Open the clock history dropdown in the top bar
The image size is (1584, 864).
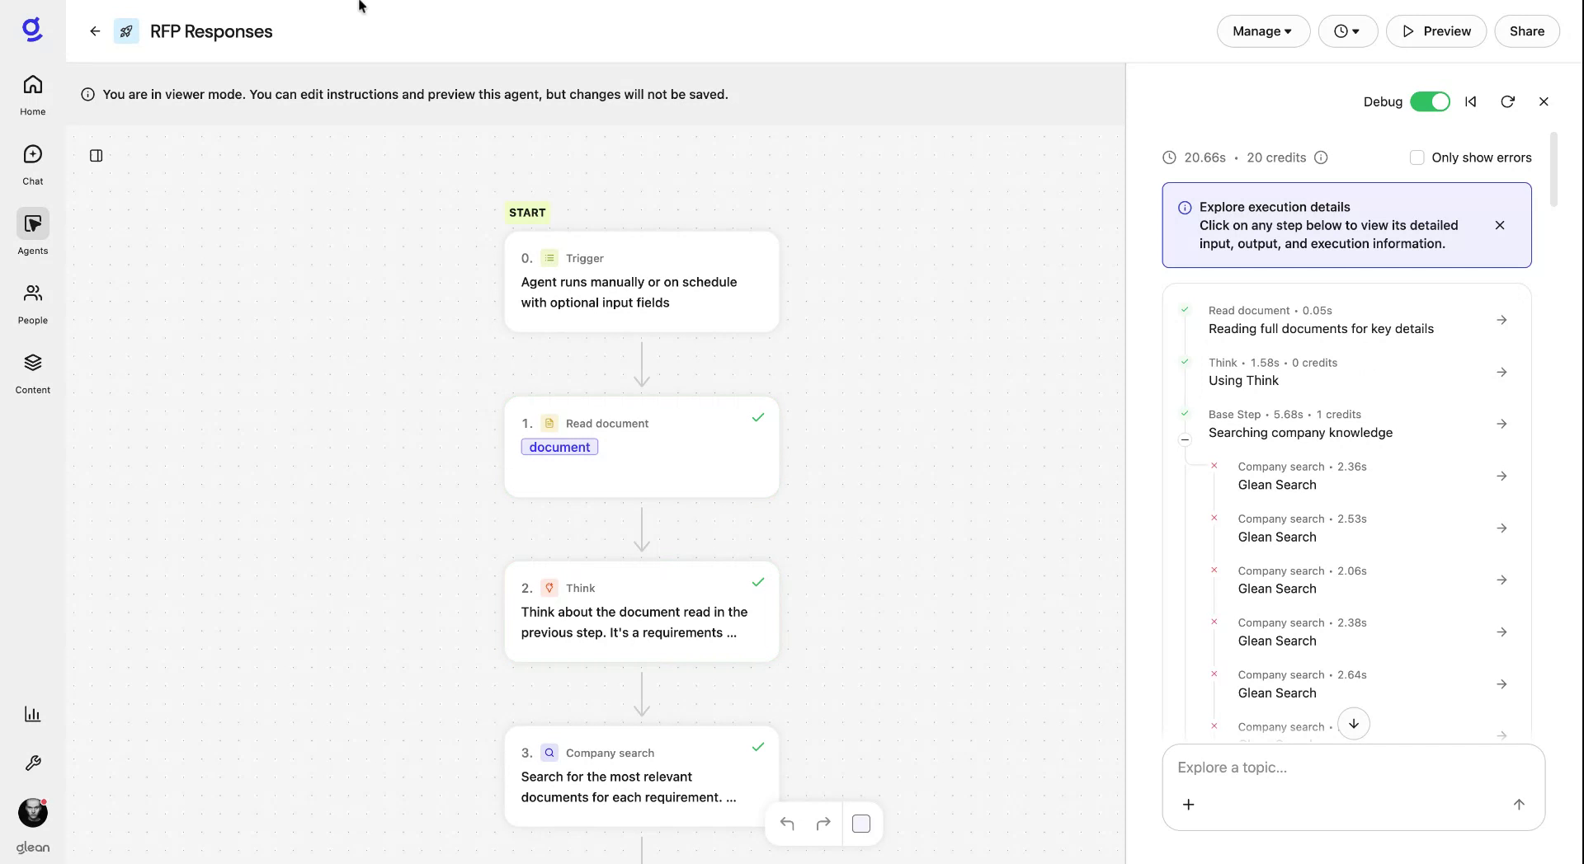1347,31
